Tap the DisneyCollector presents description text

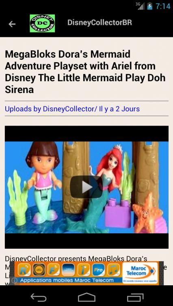(x=76, y=258)
